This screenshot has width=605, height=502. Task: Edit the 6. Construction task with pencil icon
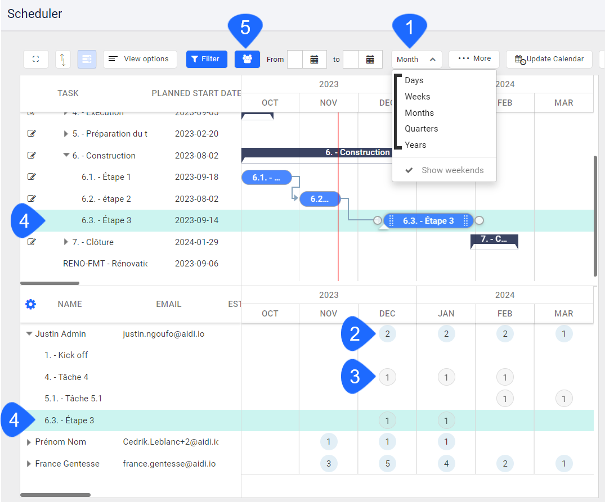[x=32, y=155]
